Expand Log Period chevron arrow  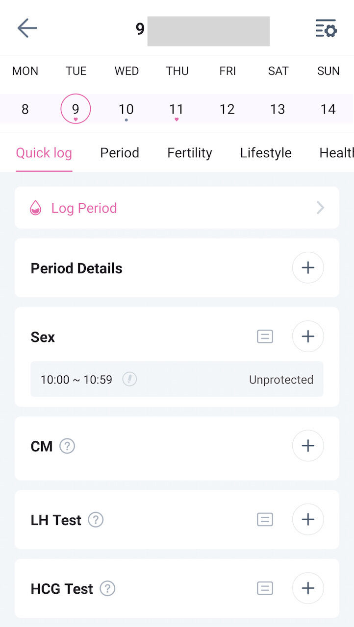[320, 208]
